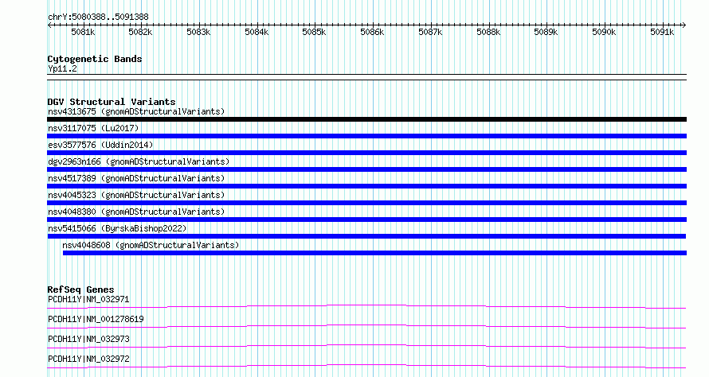Click the 5084k ruler tick label
The image size is (709, 377).
tap(257, 32)
